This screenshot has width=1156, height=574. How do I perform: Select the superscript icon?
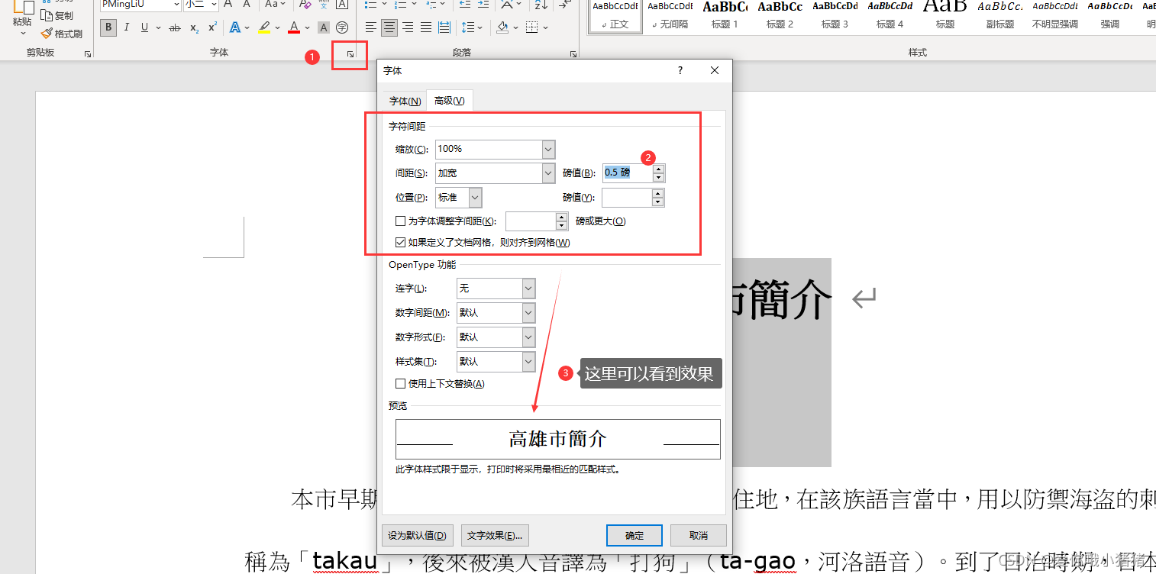coord(212,27)
